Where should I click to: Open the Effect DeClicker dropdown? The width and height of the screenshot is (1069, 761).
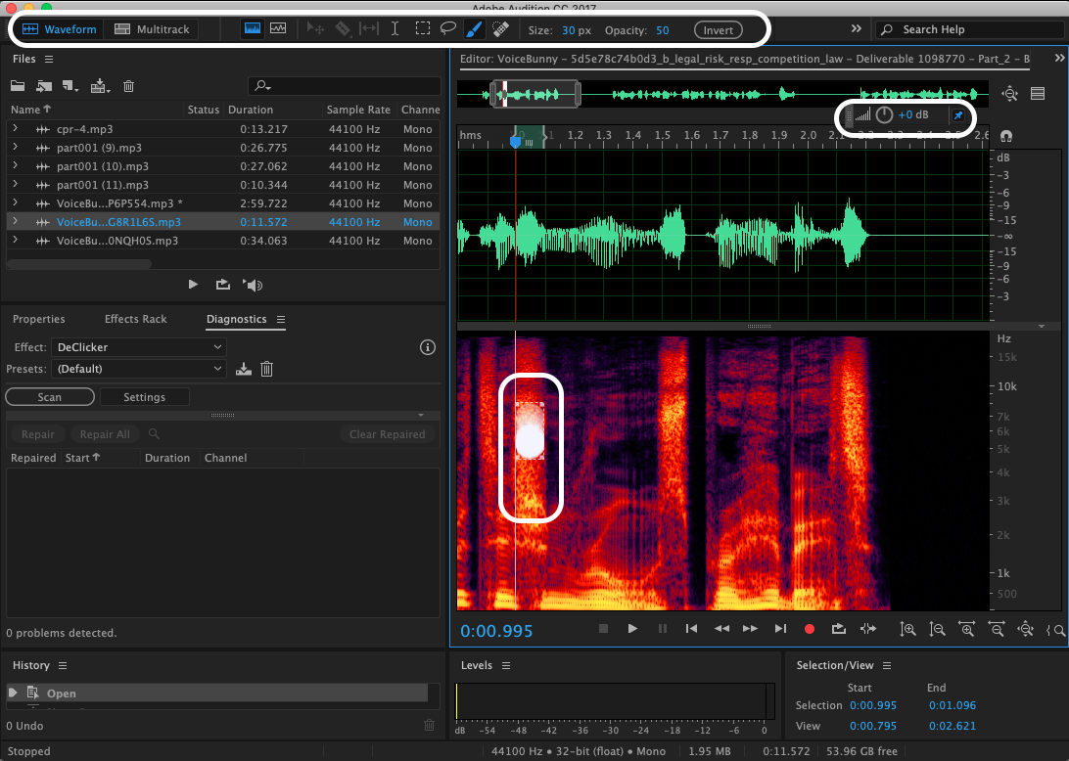pyautogui.click(x=139, y=347)
